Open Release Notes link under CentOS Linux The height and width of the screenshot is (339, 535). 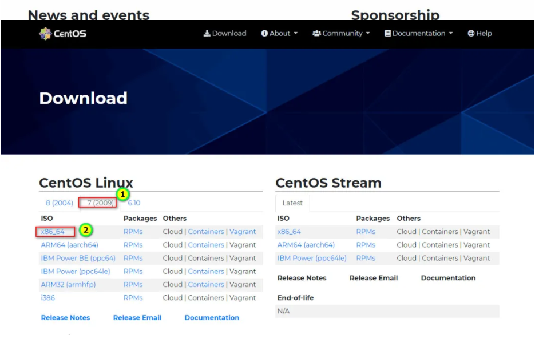tap(65, 318)
